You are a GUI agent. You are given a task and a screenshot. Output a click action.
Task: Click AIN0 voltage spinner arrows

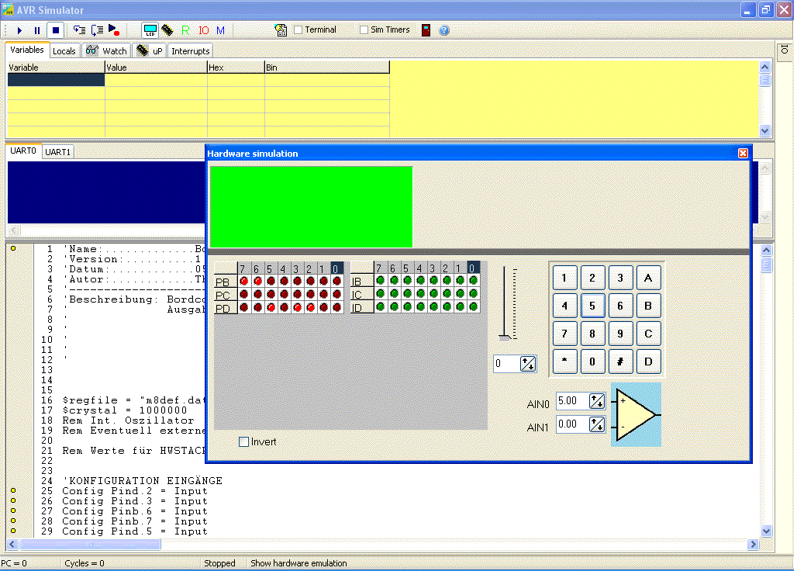point(597,401)
